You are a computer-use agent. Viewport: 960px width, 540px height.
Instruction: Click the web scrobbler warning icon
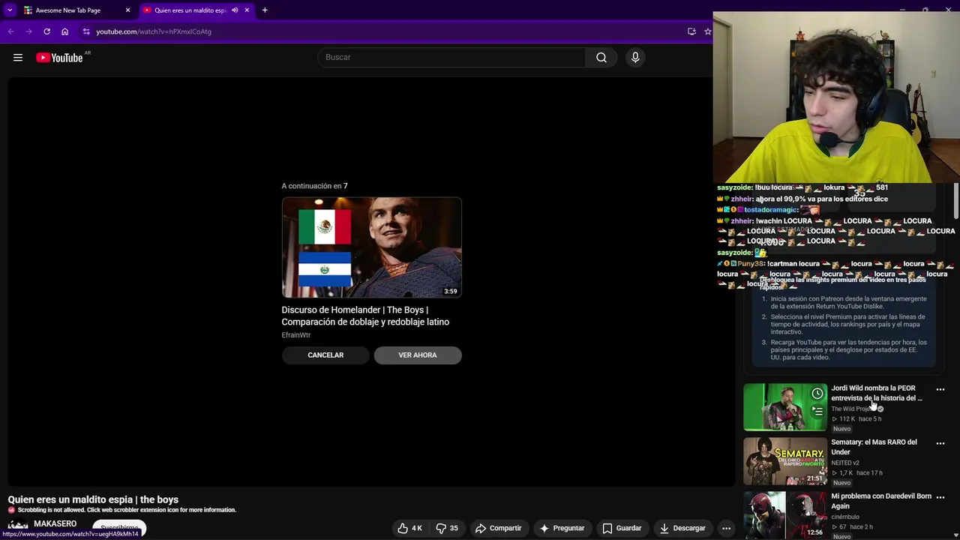[x=11, y=510]
